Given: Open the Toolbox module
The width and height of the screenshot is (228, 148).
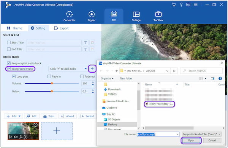Looking at the screenshot, I should [158, 16].
